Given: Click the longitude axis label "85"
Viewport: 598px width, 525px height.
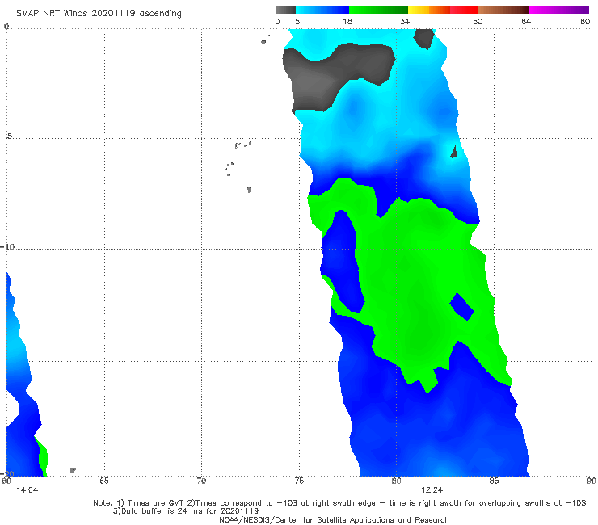Looking at the screenshot, I should click(494, 481).
